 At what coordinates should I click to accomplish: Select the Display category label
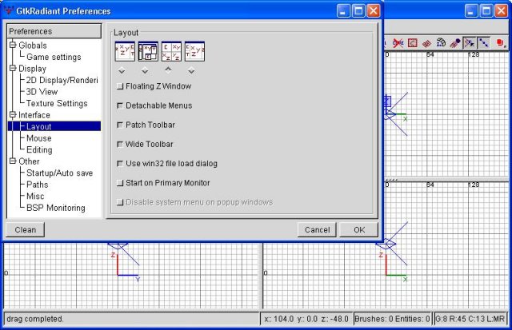(x=32, y=69)
